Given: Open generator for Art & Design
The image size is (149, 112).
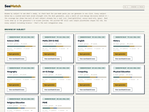Looking at the screenshot, I should (x=49, y=85).
